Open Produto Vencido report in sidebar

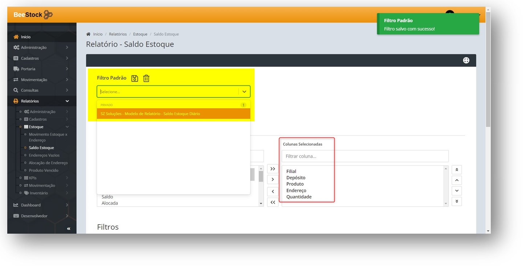(44, 170)
